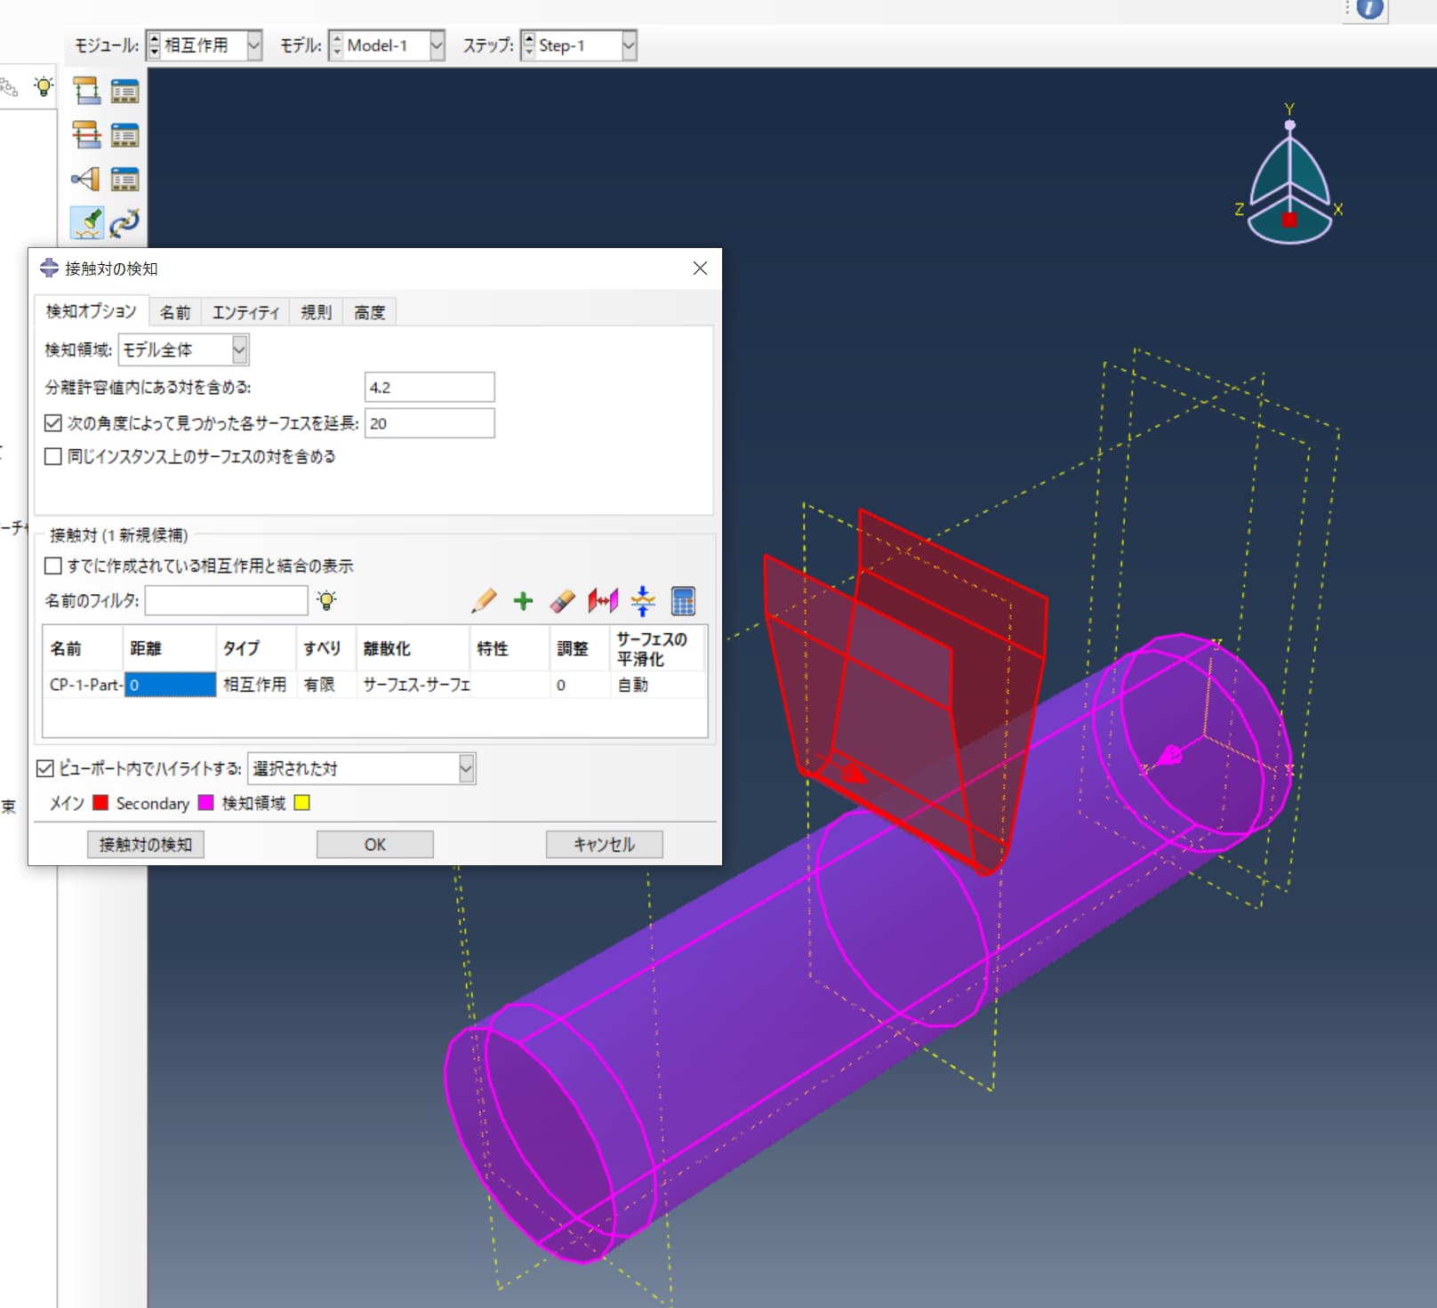Toggle すでに作成されている相互作用と結合の表示

pyautogui.click(x=53, y=566)
